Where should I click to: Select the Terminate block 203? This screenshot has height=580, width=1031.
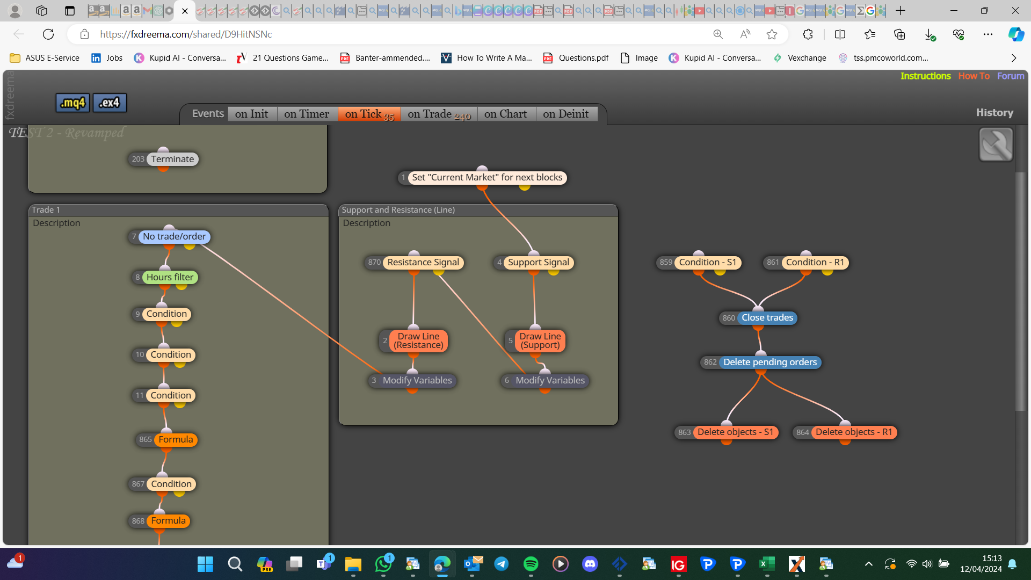[x=163, y=159]
